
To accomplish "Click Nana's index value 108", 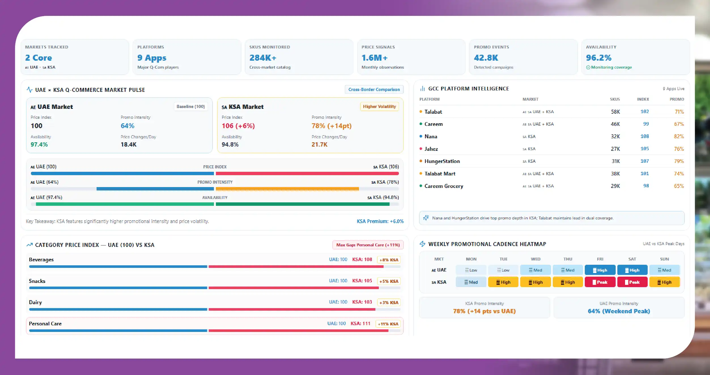I will coord(645,136).
